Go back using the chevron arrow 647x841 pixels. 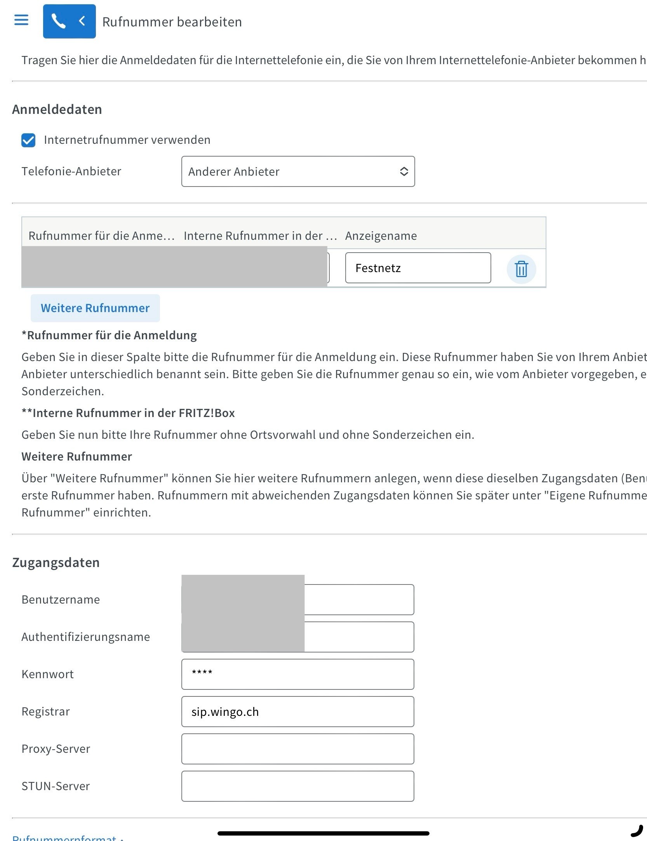(x=82, y=21)
